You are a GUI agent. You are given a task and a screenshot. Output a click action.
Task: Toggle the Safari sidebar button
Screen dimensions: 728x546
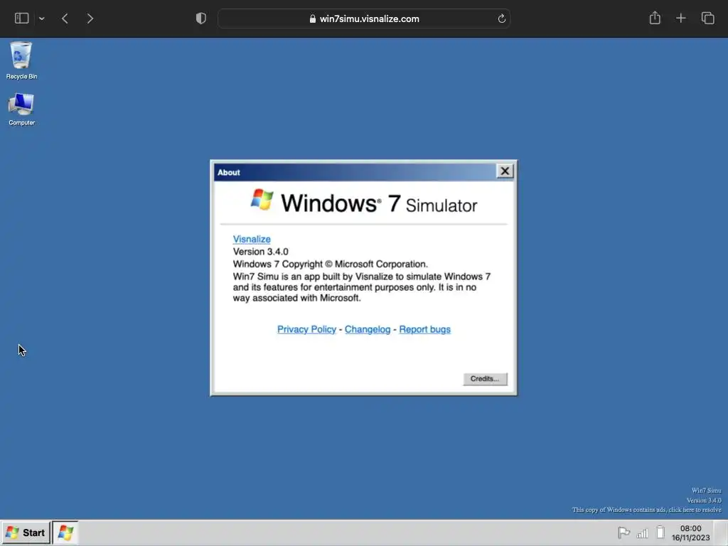pos(22,18)
